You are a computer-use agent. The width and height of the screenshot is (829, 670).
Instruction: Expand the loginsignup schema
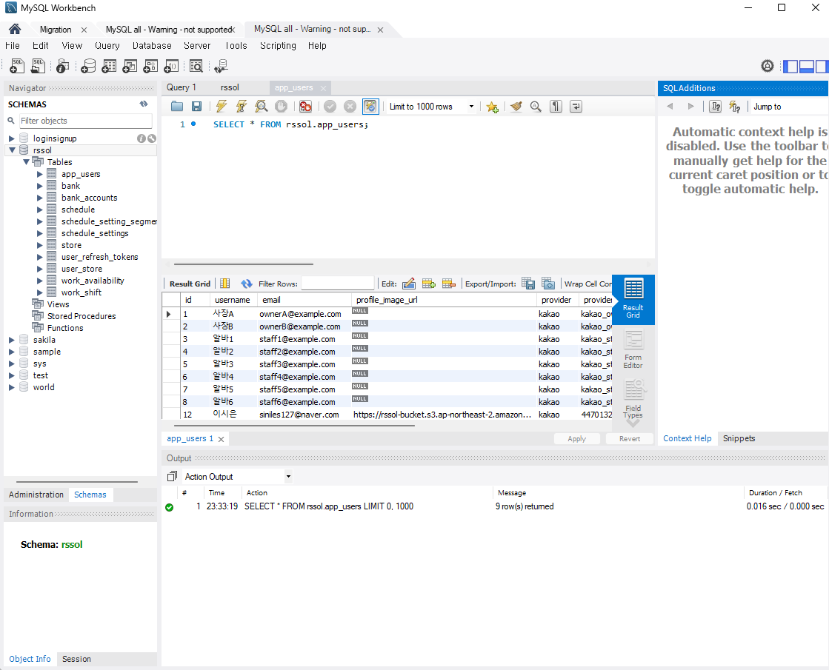click(12, 138)
